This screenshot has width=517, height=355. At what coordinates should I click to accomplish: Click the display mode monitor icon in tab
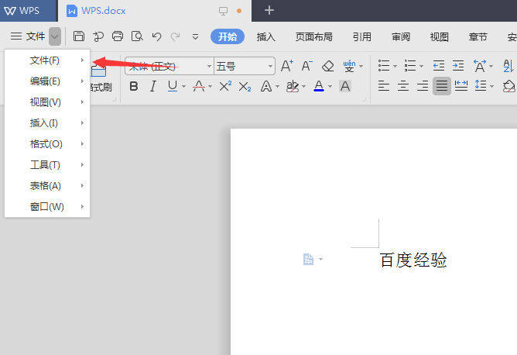(223, 11)
